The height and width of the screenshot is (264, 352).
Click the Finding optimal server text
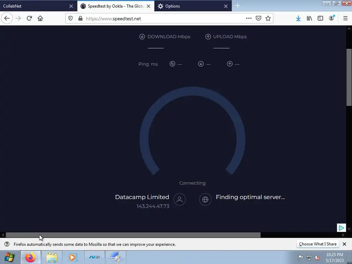[250, 197]
